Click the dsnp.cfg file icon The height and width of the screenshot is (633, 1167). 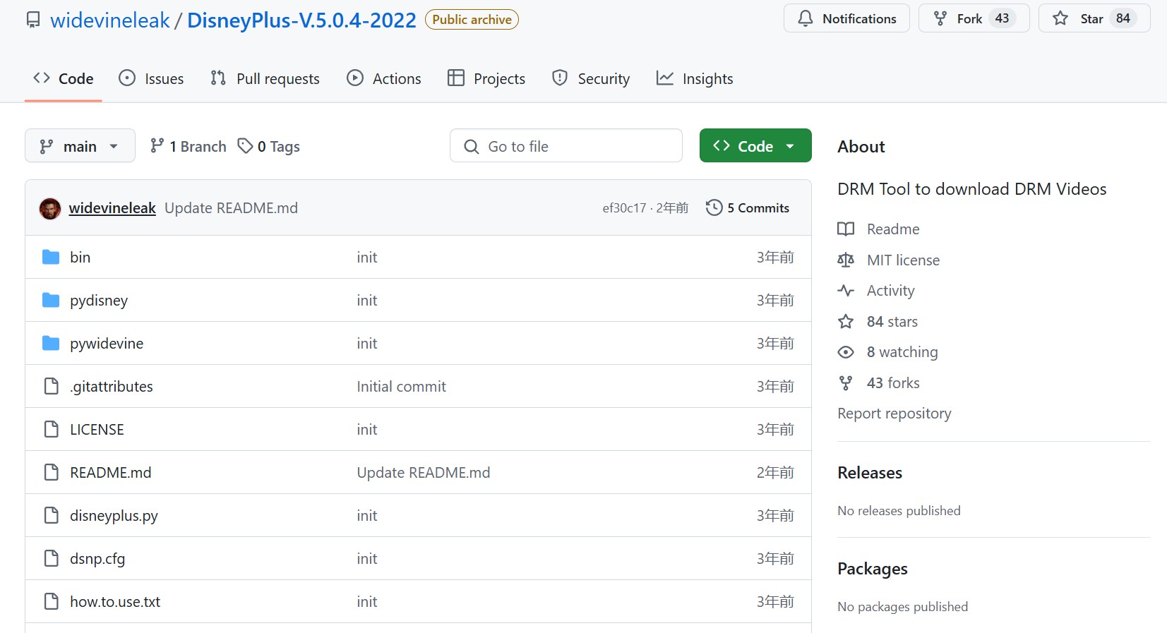52,558
